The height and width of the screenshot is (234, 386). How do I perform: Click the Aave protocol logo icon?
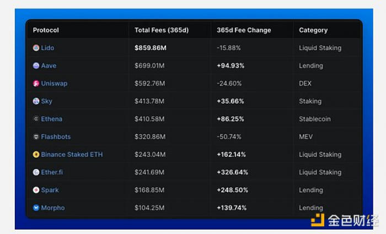[36, 66]
